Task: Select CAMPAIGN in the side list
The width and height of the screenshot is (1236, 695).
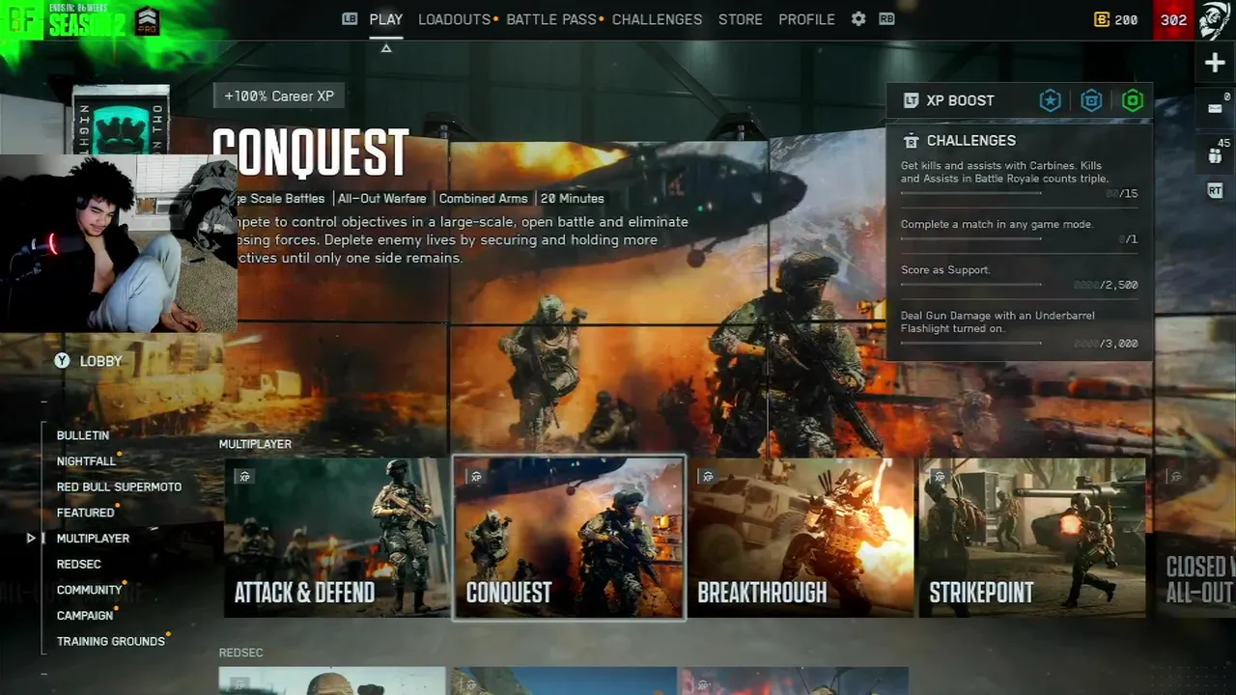Action: [85, 616]
